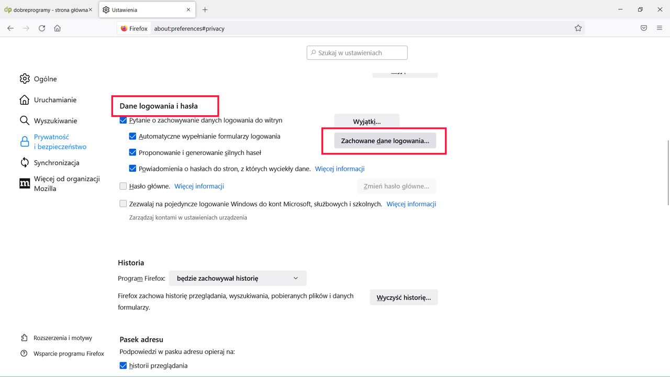Click the Więcej informacji link about leaked passwords
Viewport: 670px width, 377px height.
340,168
